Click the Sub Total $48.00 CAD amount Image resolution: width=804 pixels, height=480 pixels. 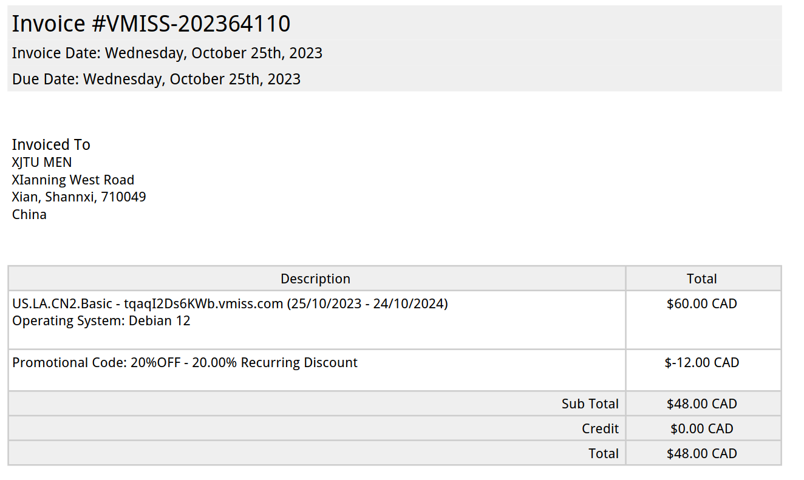[702, 404]
